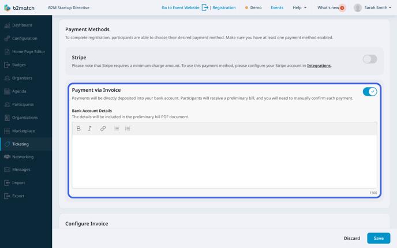
Task: Insert a bulleted list in the editor
Action: tap(117, 129)
